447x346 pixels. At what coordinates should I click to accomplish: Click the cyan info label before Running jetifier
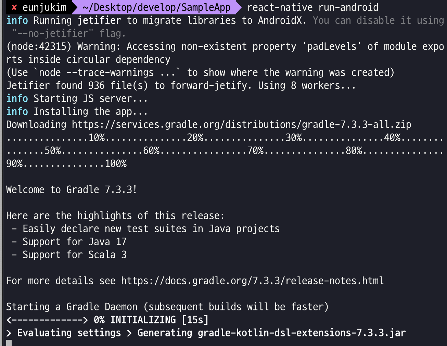[x=17, y=21]
